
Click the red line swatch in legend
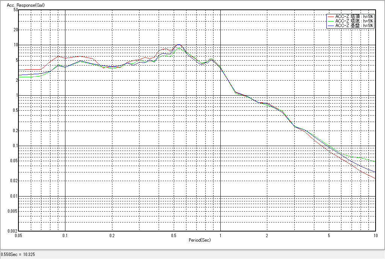[x=331, y=17]
